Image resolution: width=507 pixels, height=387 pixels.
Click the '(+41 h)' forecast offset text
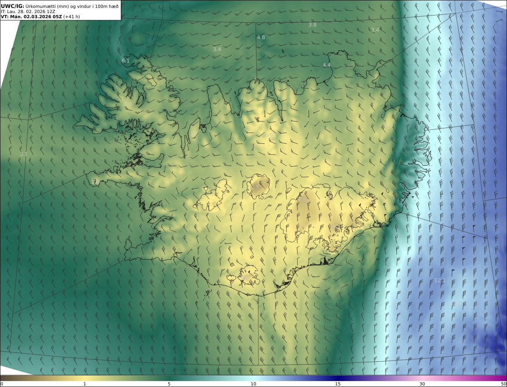click(x=72, y=17)
